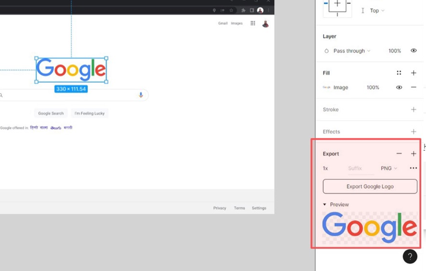426x271 pixels.
Task: Click the Gmail link
Action: [223, 24]
